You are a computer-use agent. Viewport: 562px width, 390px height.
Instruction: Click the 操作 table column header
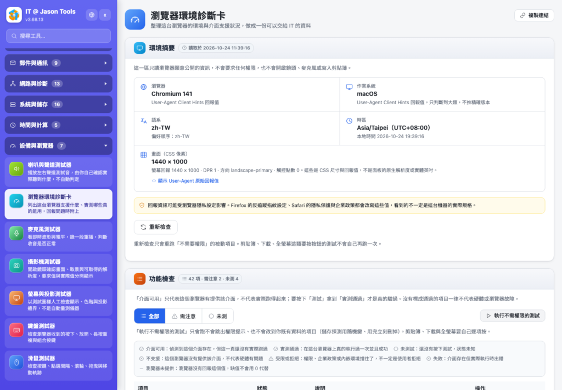[x=480, y=388]
